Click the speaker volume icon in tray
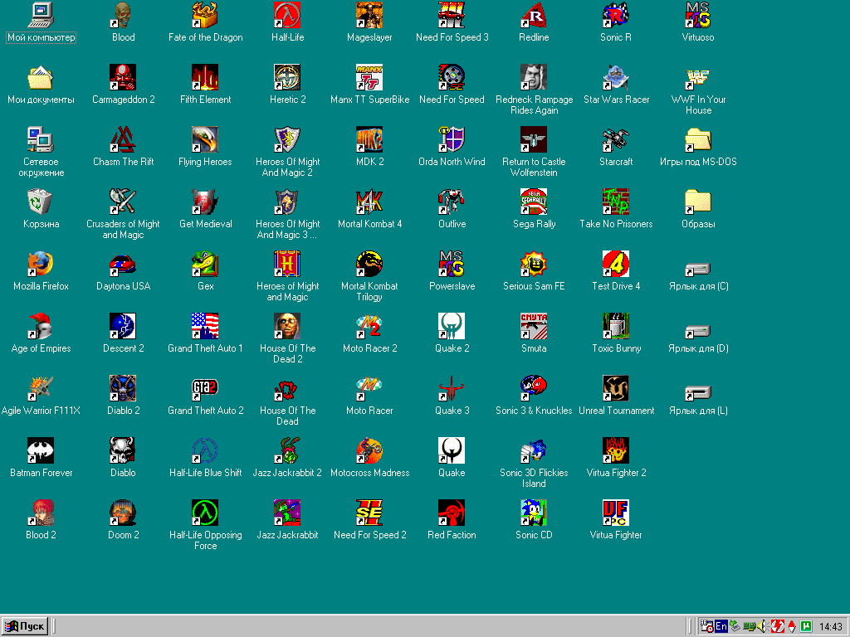The image size is (850, 637). [762, 626]
